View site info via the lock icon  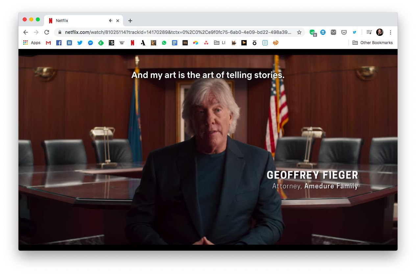(60, 32)
